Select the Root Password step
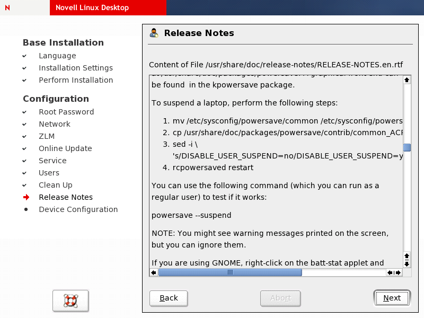Viewport: 424px width, 318px height. (x=66, y=112)
